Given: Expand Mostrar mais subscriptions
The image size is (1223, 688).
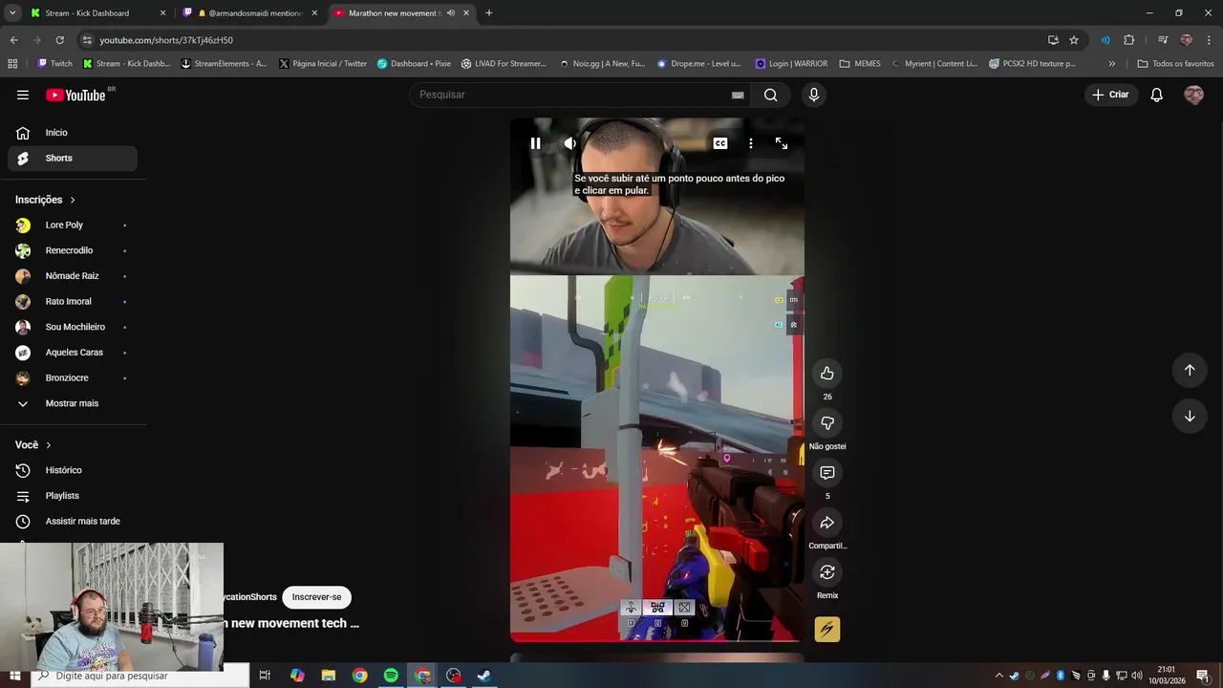Looking at the screenshot, I should [x=73, y=403].
